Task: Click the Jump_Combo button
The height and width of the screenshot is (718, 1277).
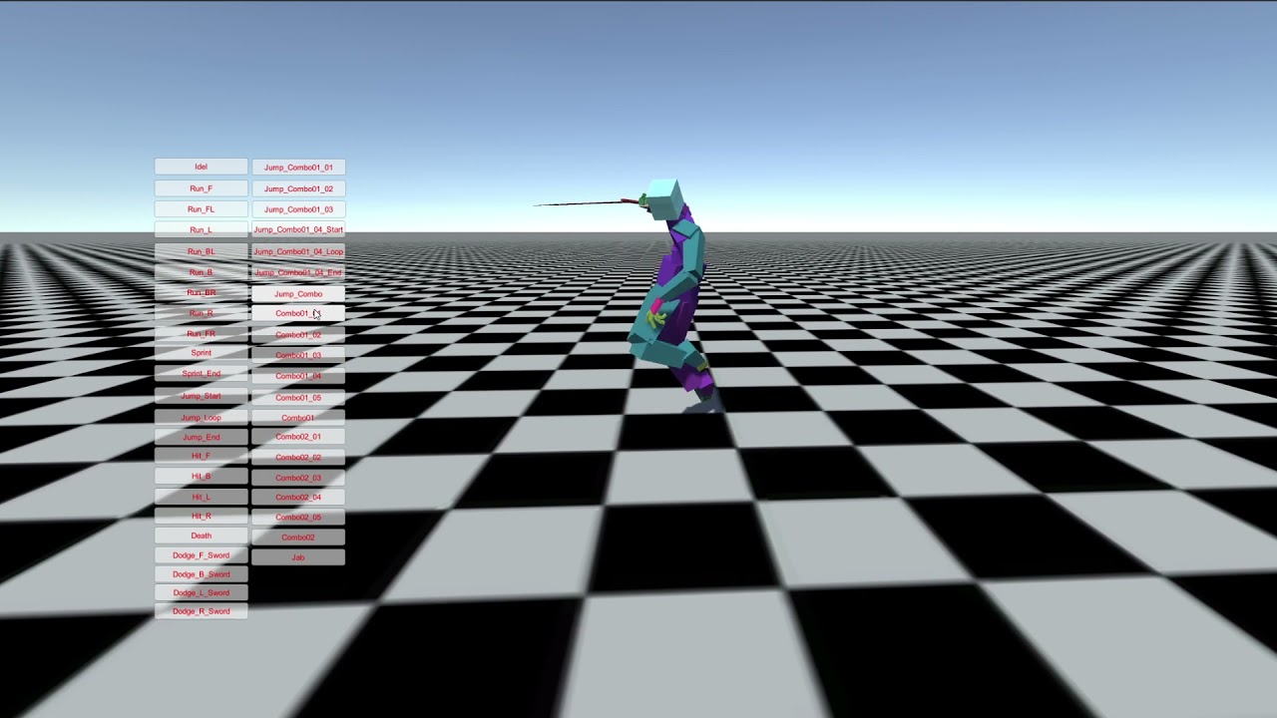Action: point(298,294)
